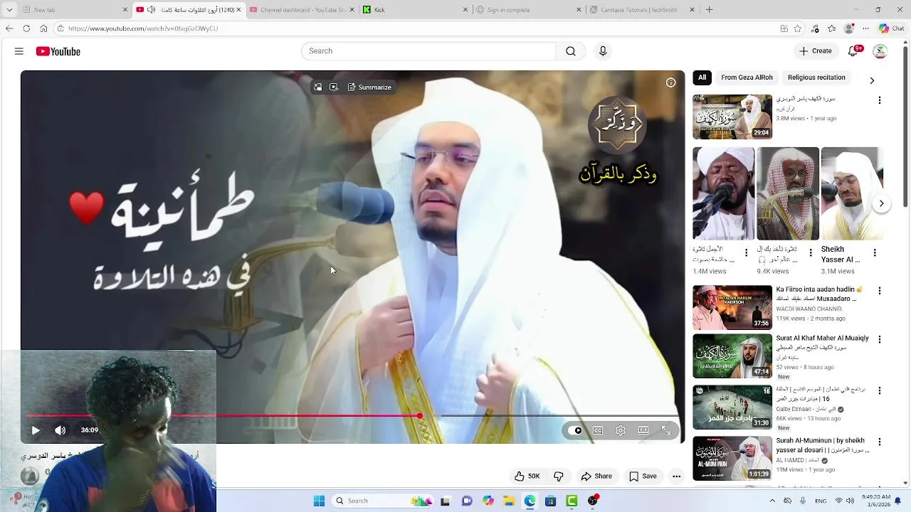Open the YouTube hamburger guide menu

tap(19, 51)
